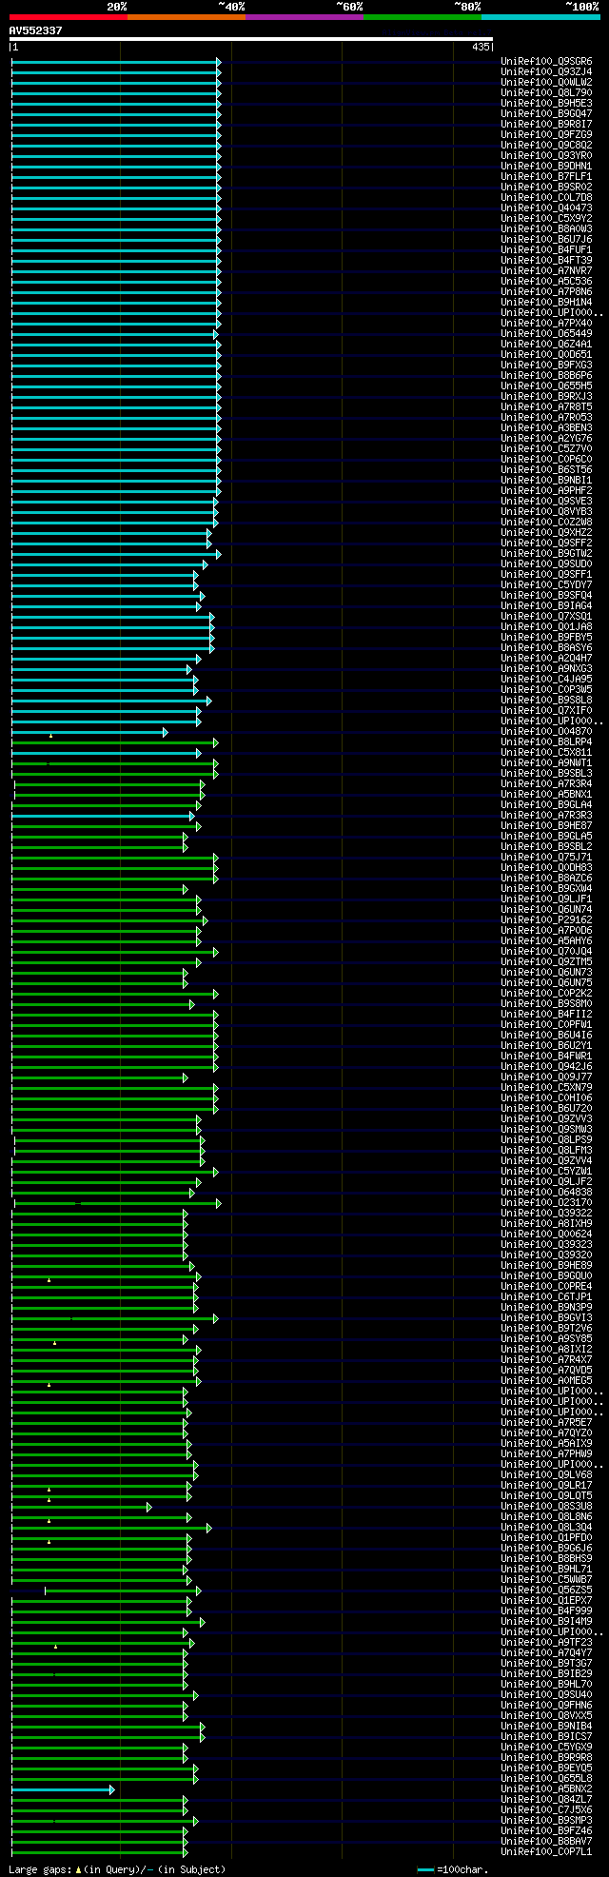Click the purple ~60% identity legend bar
Image resolution: width=609 pixels, height=1877 pixels.
[x=304, y=17]
